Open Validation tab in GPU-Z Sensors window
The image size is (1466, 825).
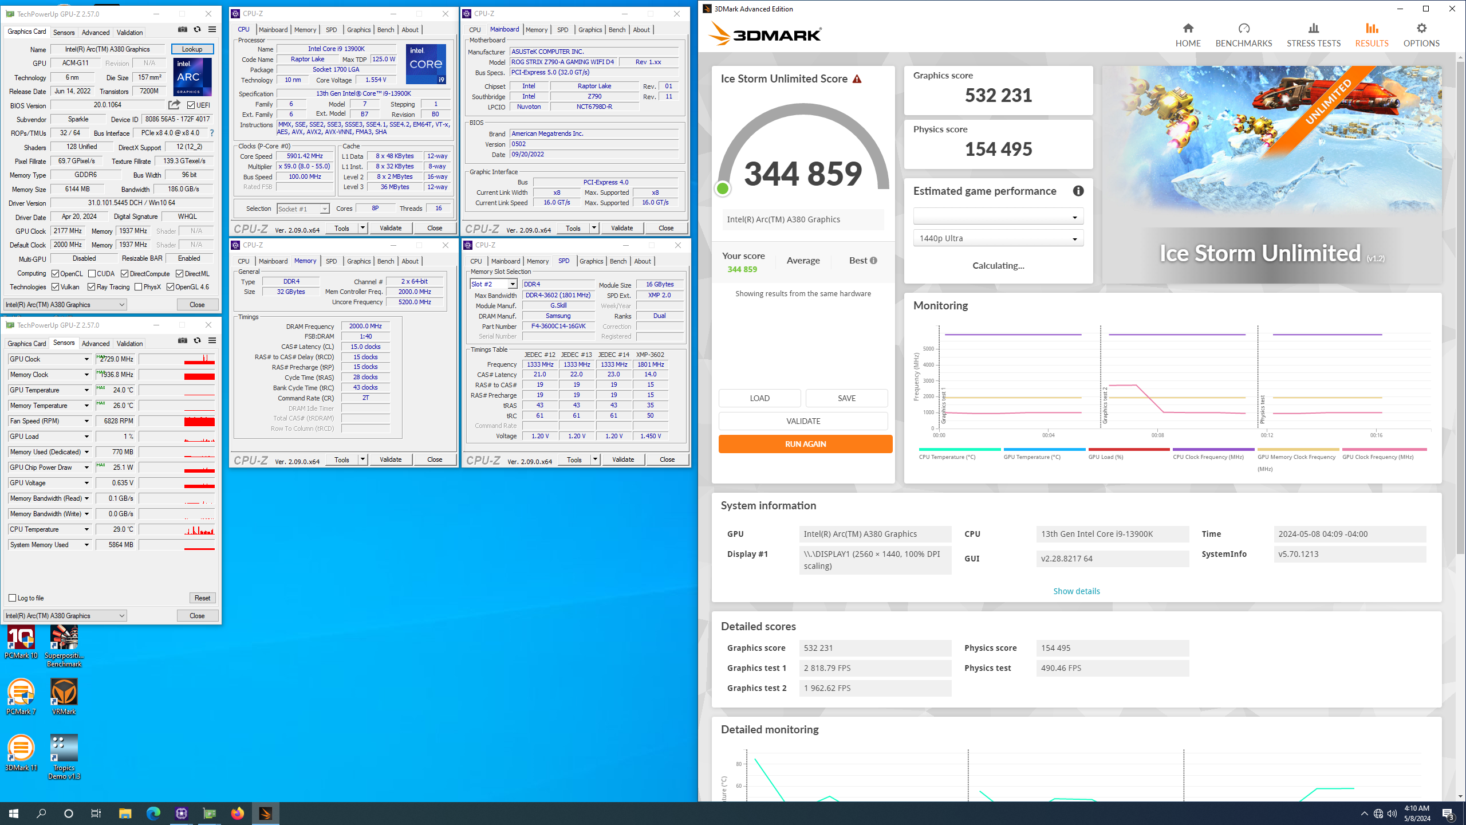(129, 343)
